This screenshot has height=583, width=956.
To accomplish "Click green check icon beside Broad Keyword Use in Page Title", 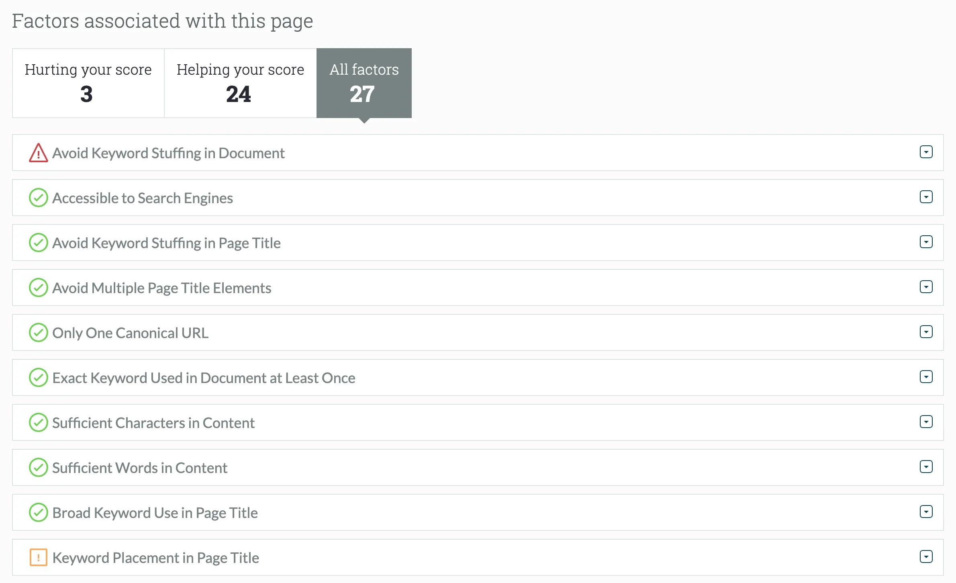I will [39, 513].
